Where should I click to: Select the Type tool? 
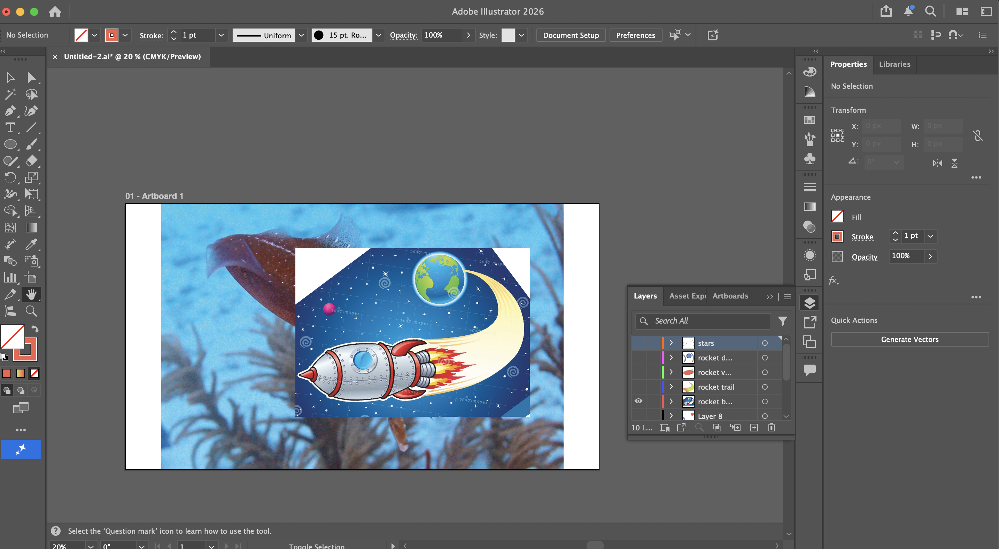(x=10, y=128)
